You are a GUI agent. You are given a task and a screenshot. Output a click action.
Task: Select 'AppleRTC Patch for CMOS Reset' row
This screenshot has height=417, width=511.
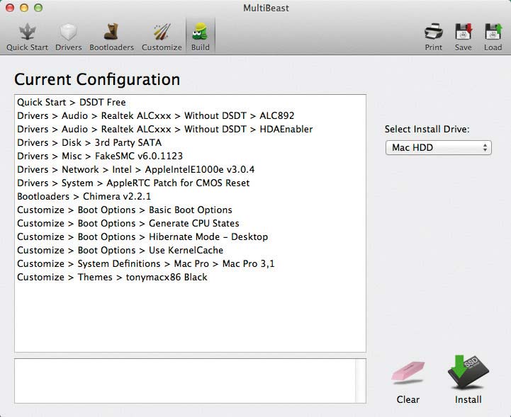[190, 183]
